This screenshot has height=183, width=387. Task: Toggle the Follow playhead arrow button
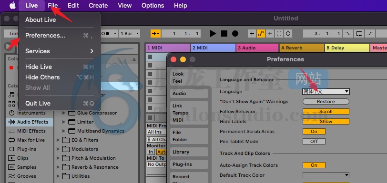pyautogui.click(x=156, y=34)
